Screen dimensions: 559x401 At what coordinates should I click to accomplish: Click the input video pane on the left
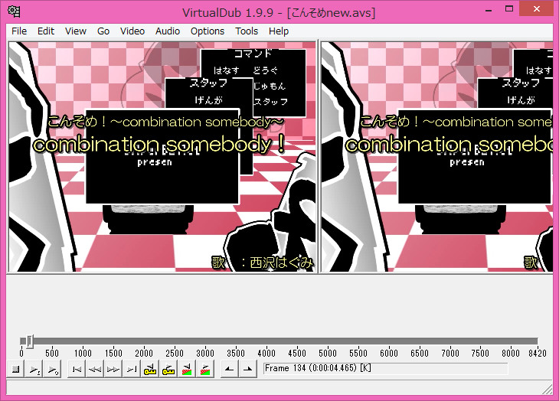point(162,157)
